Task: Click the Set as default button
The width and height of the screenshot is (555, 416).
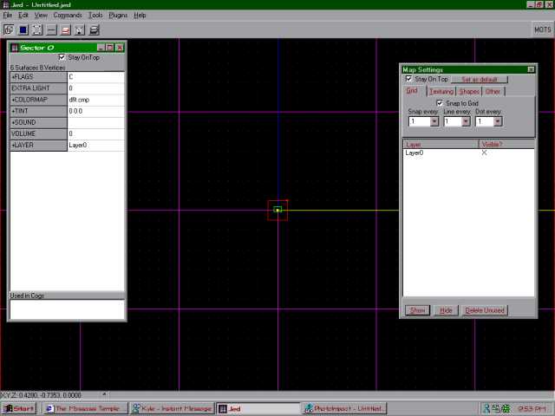Action: click(x=480, y=79)
